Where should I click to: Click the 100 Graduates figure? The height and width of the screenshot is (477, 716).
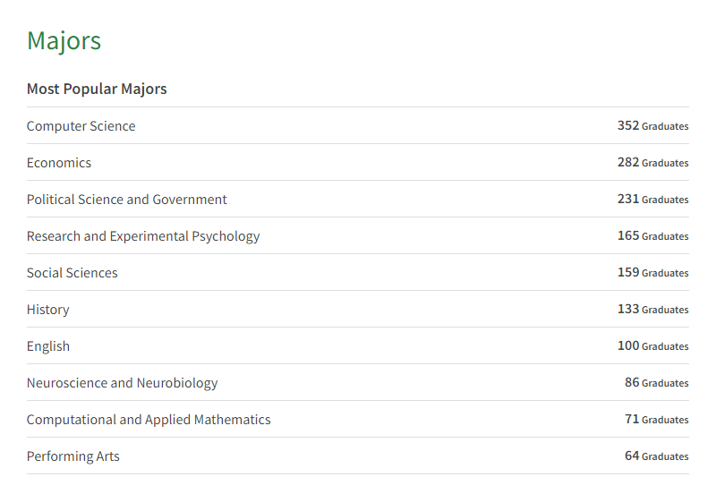pos(652,346)
